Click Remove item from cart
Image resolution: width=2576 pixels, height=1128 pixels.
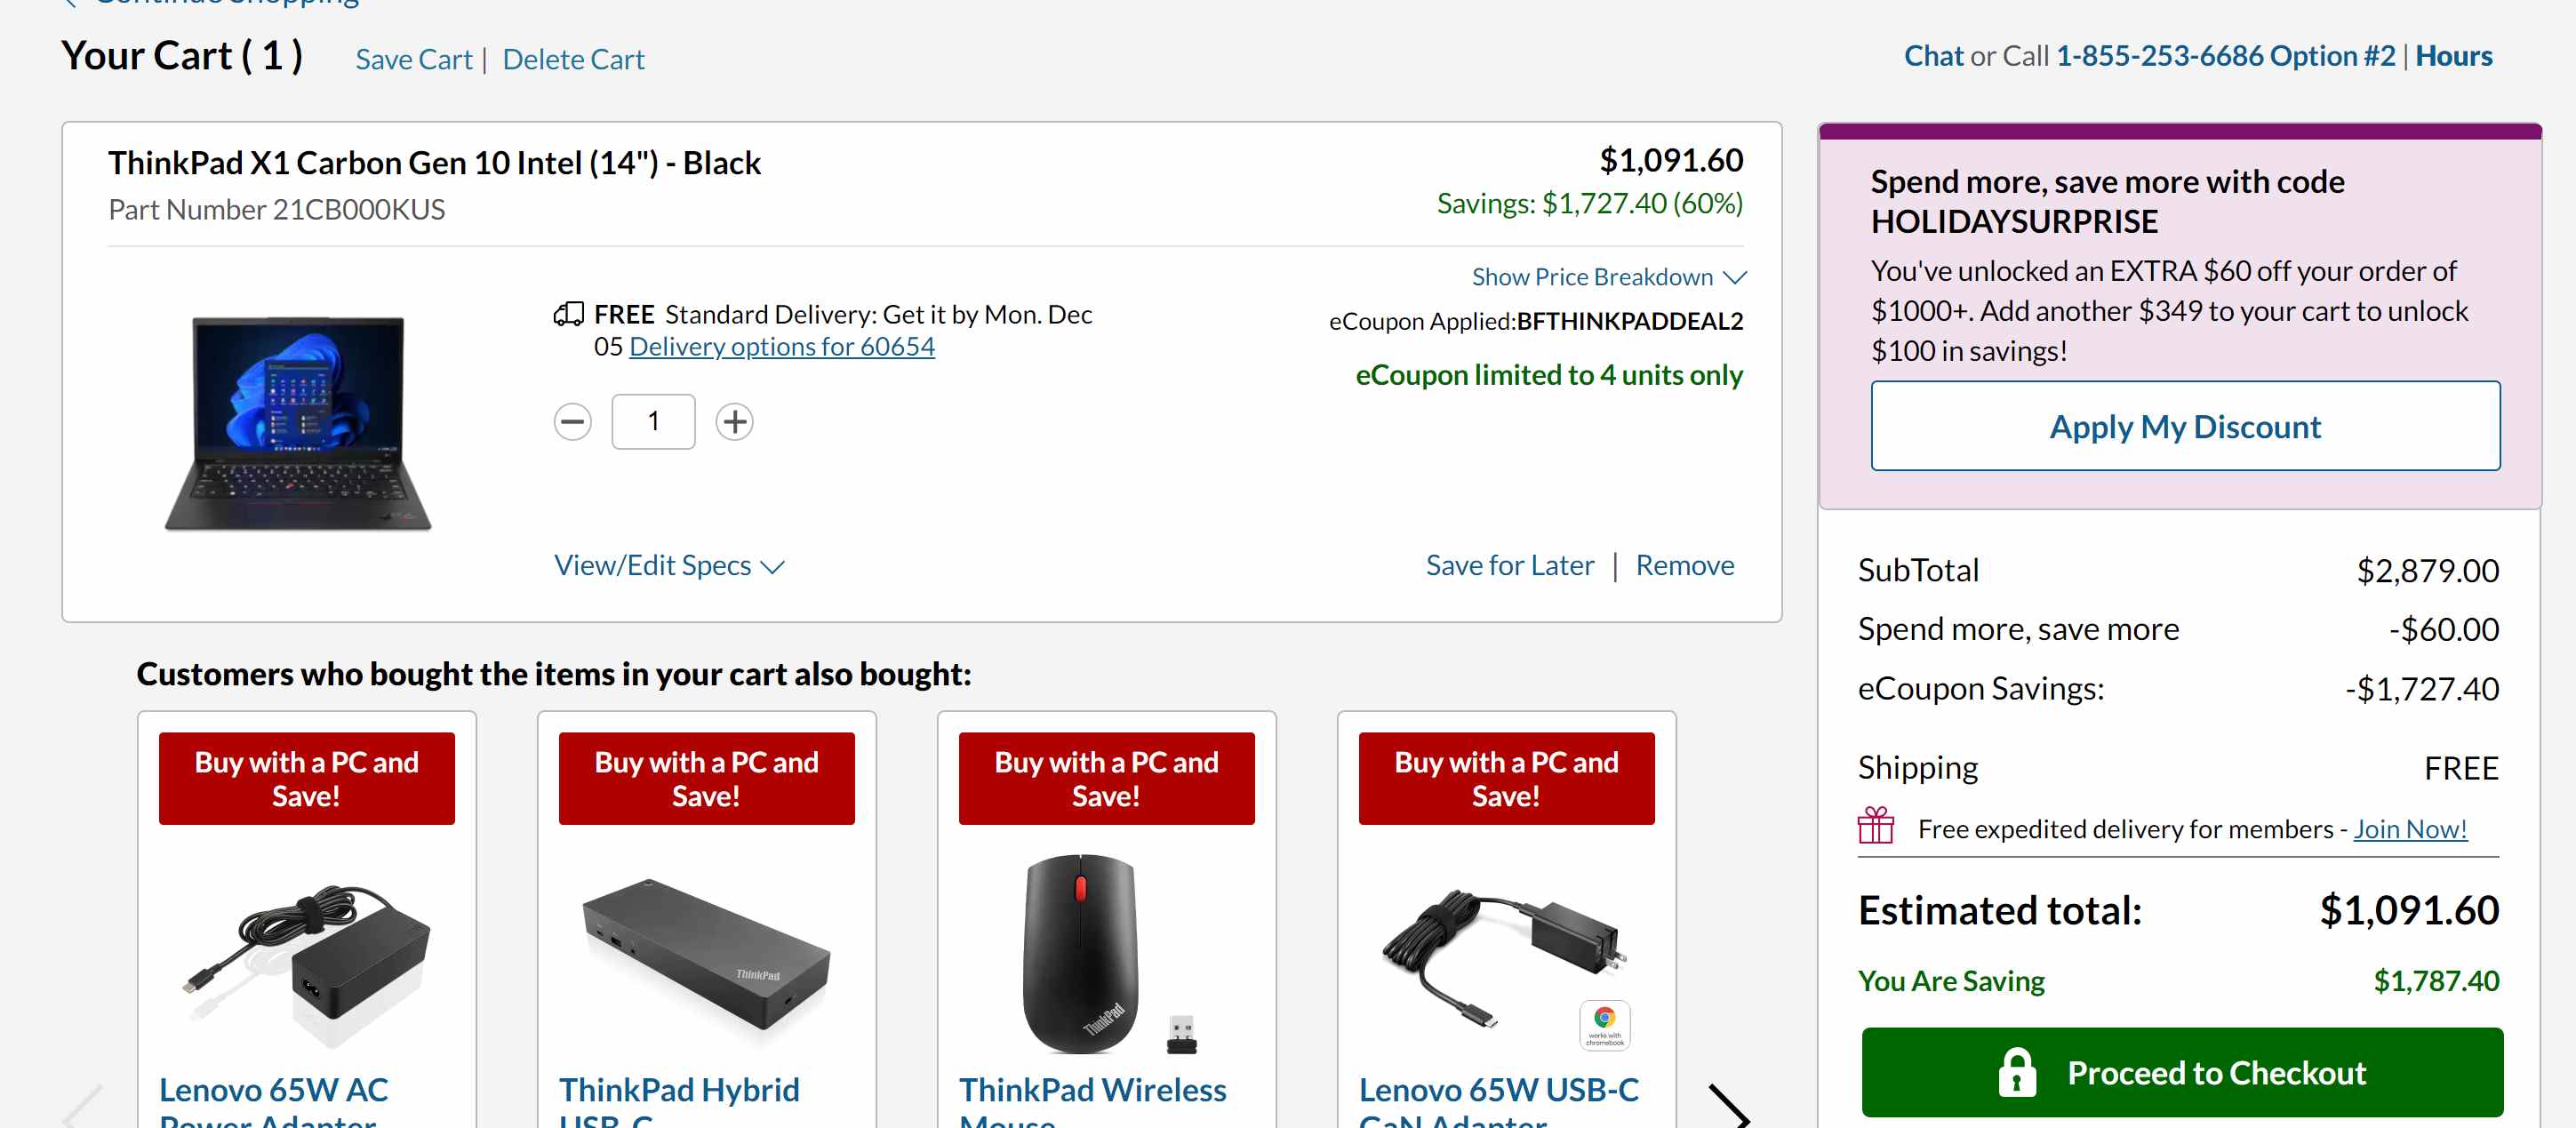[1685, 562]
